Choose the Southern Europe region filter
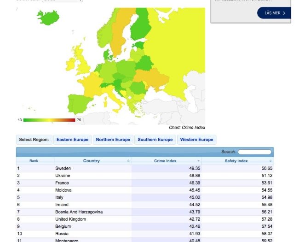 155,140
